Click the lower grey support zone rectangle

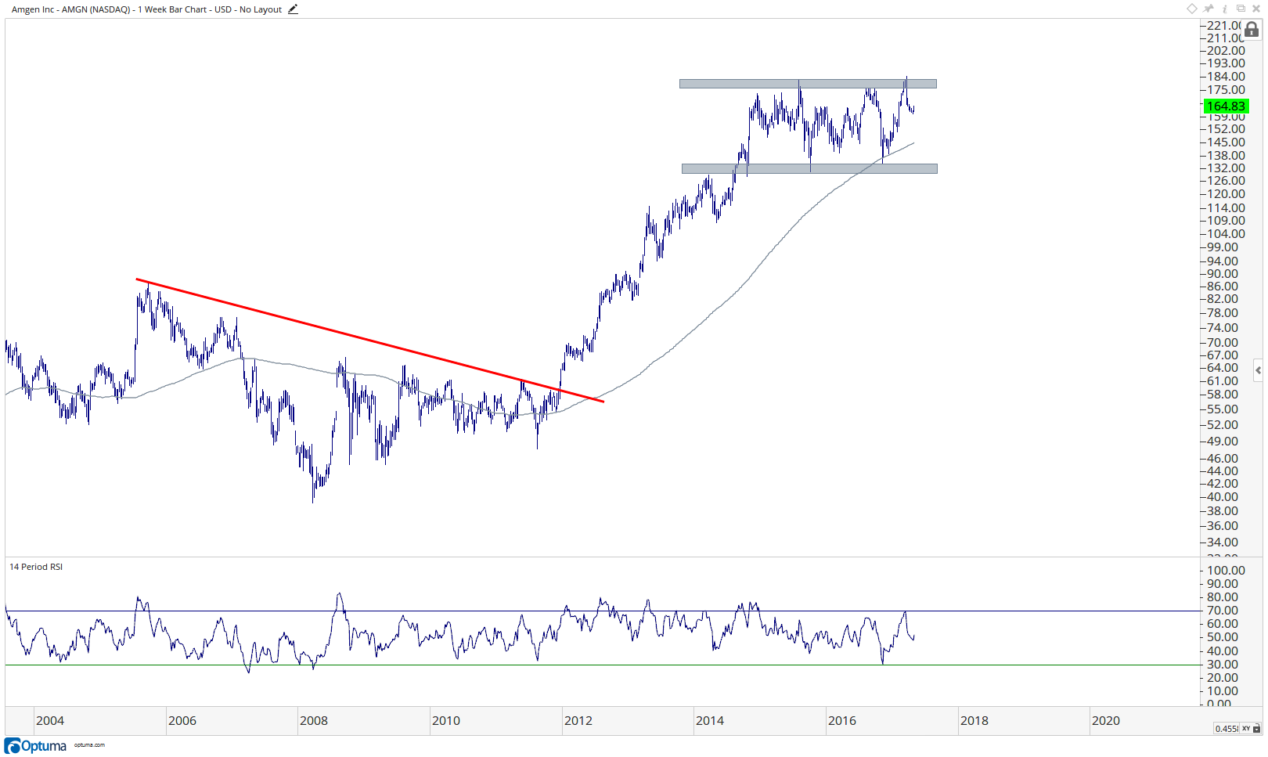pyautogui.click(x=809, y=168)
